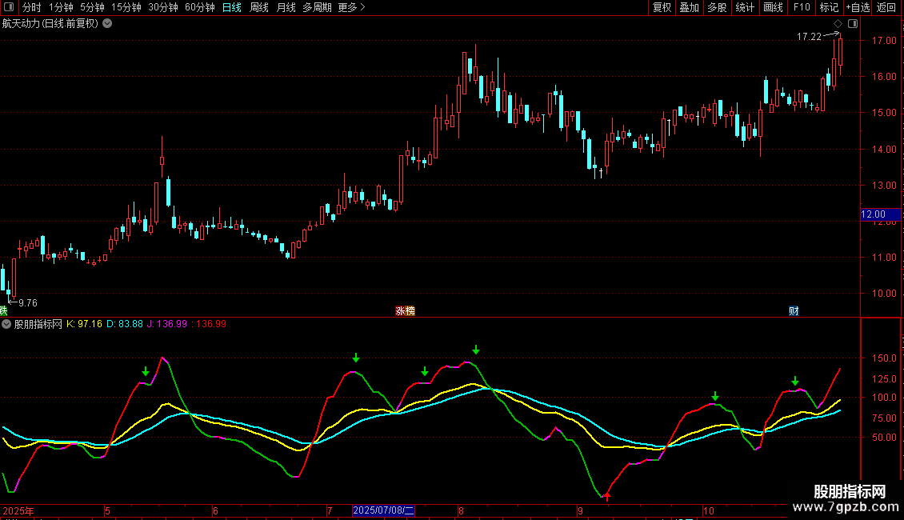Click the 12.00 blue price label
The width and height of the screenshot is (904, 520).
(x=873, y=214)
